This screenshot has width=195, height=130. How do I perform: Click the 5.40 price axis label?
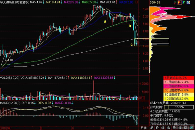click(146, 9)
